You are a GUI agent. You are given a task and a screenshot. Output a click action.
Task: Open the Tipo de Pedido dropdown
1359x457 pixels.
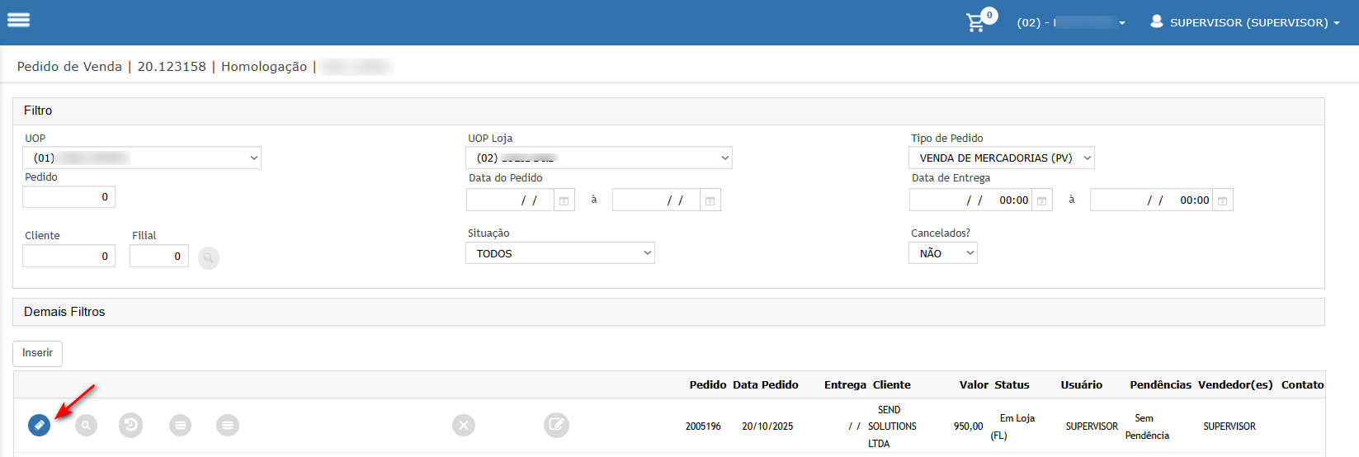tap(1001, 158)
